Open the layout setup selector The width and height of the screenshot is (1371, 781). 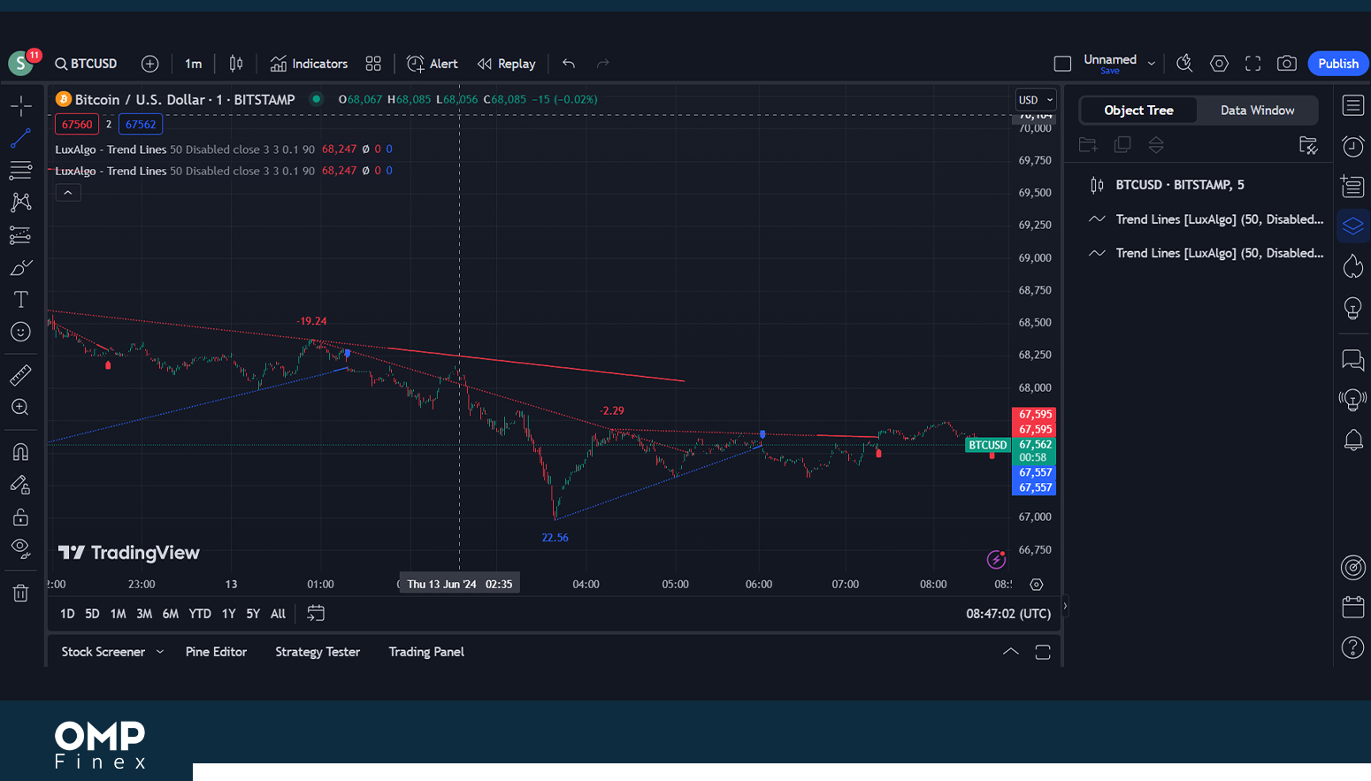point(1062,64)
